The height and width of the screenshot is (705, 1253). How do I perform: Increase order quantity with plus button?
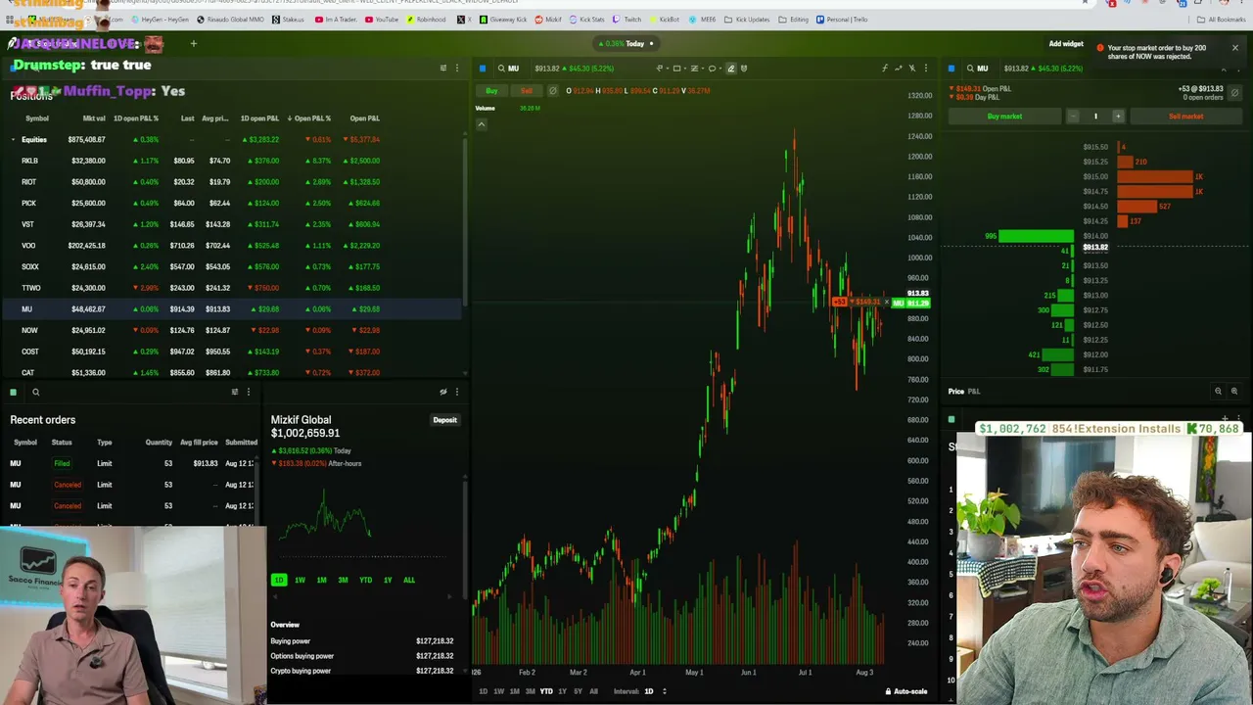1118,117
